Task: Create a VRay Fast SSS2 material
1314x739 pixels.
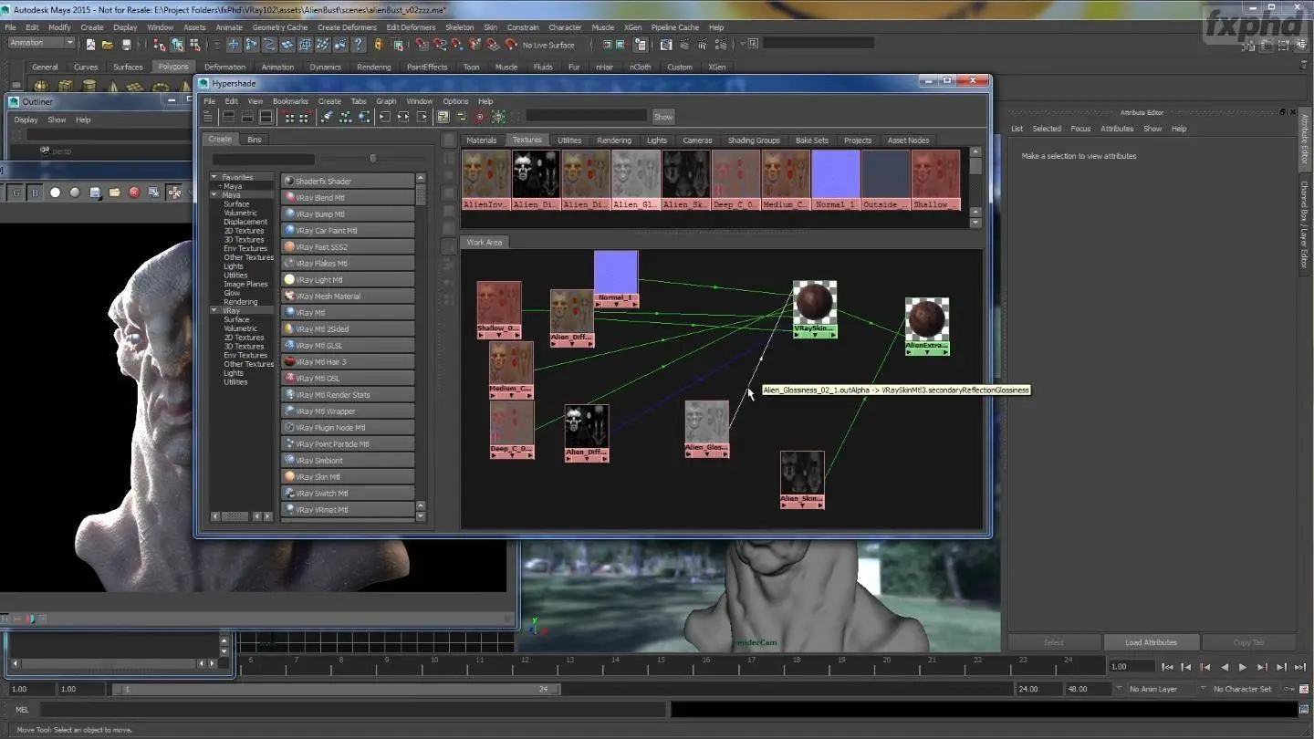Action: (348, 247)
